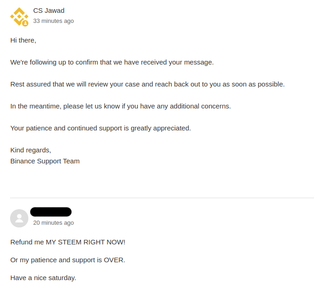Click the "20 minutes ago" timestamp
This screenshot has height=292, width=332.
point(53,223)
